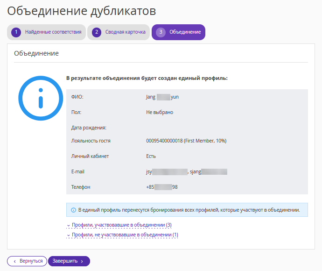The image size is (322, 271).
Task: Click the ФИО label
Action: click(x=77, y=97)
